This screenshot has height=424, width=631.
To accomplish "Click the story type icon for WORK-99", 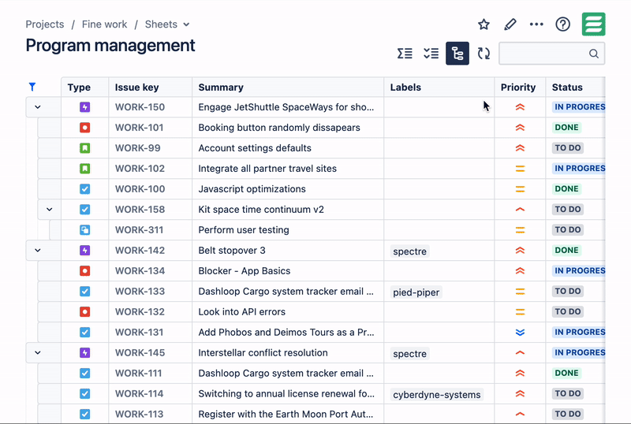I will tap(84, 148).
